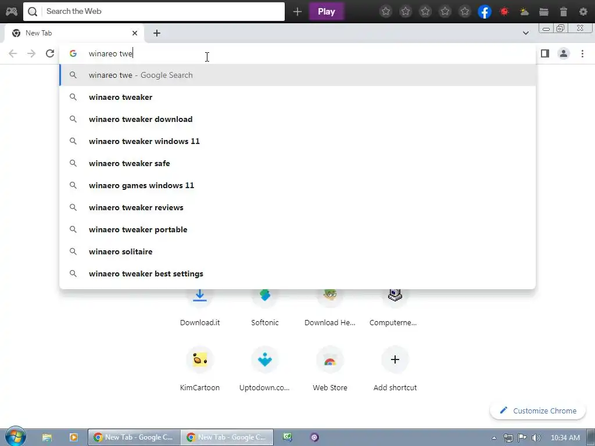Switch to first New Tab - Google Chrome taskbar button
This screenshot has width=595, height=446.
pos(134,437)
